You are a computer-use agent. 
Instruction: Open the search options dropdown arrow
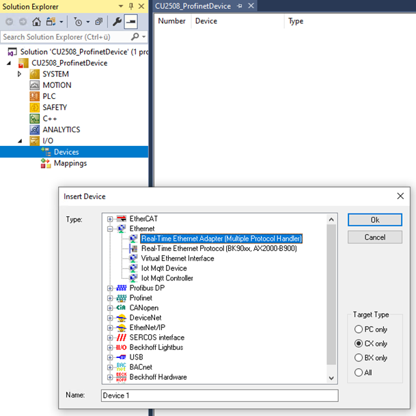[144, 37]
